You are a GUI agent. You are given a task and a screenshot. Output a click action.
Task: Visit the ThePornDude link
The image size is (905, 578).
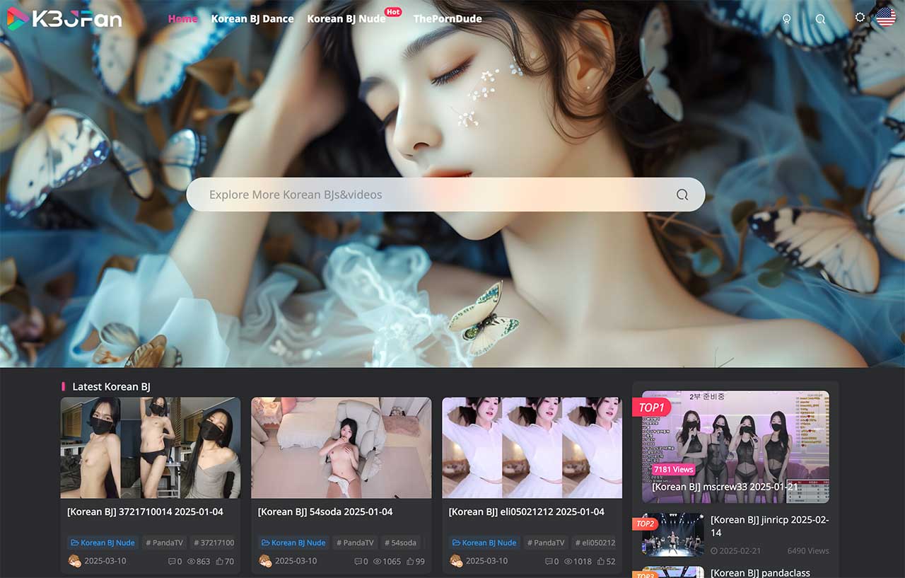click(x=448, y=18)
